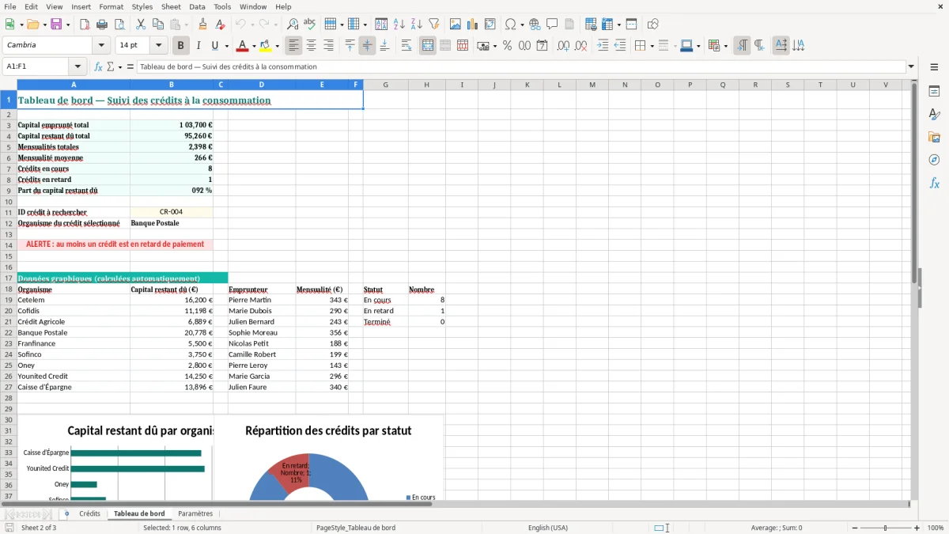
Task: Align cell content to the right
Action: 328,46
